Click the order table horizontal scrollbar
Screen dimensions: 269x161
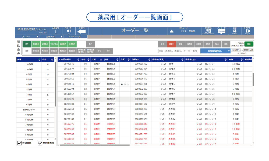point(95,145)
